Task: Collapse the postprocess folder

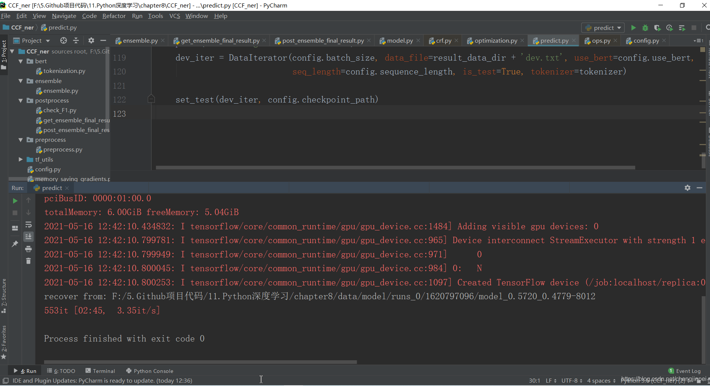Action: (21, 100)
